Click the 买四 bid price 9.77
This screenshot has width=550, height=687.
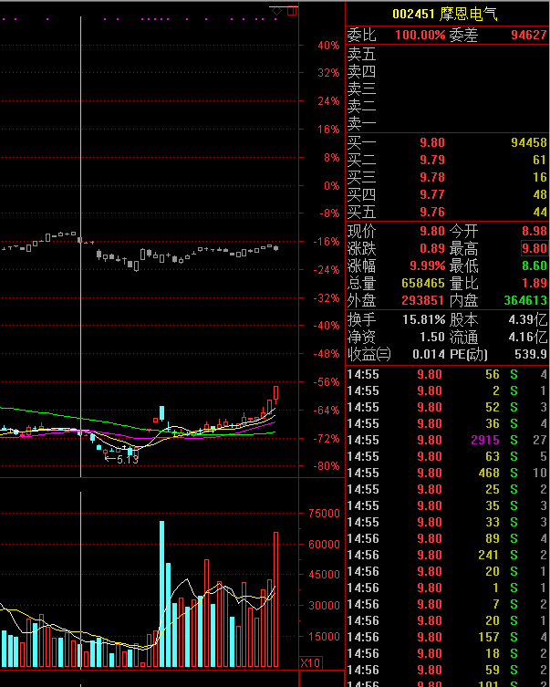pyautogui.click(x=432, y=194)
